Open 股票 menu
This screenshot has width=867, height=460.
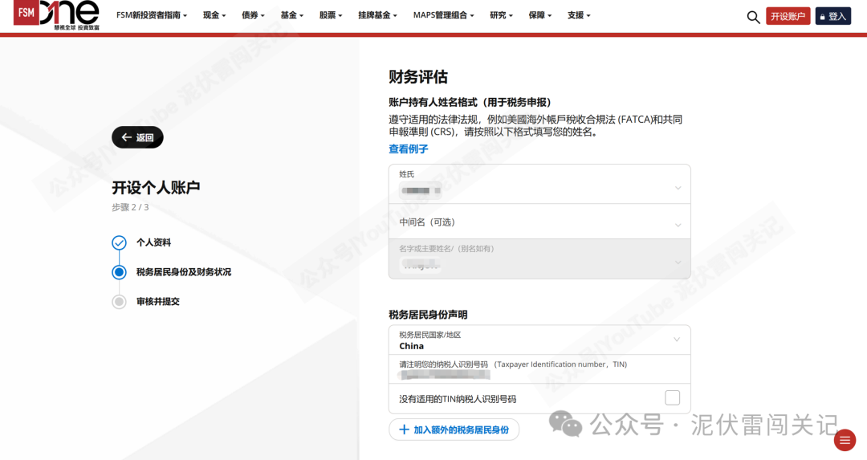point(331,15)
